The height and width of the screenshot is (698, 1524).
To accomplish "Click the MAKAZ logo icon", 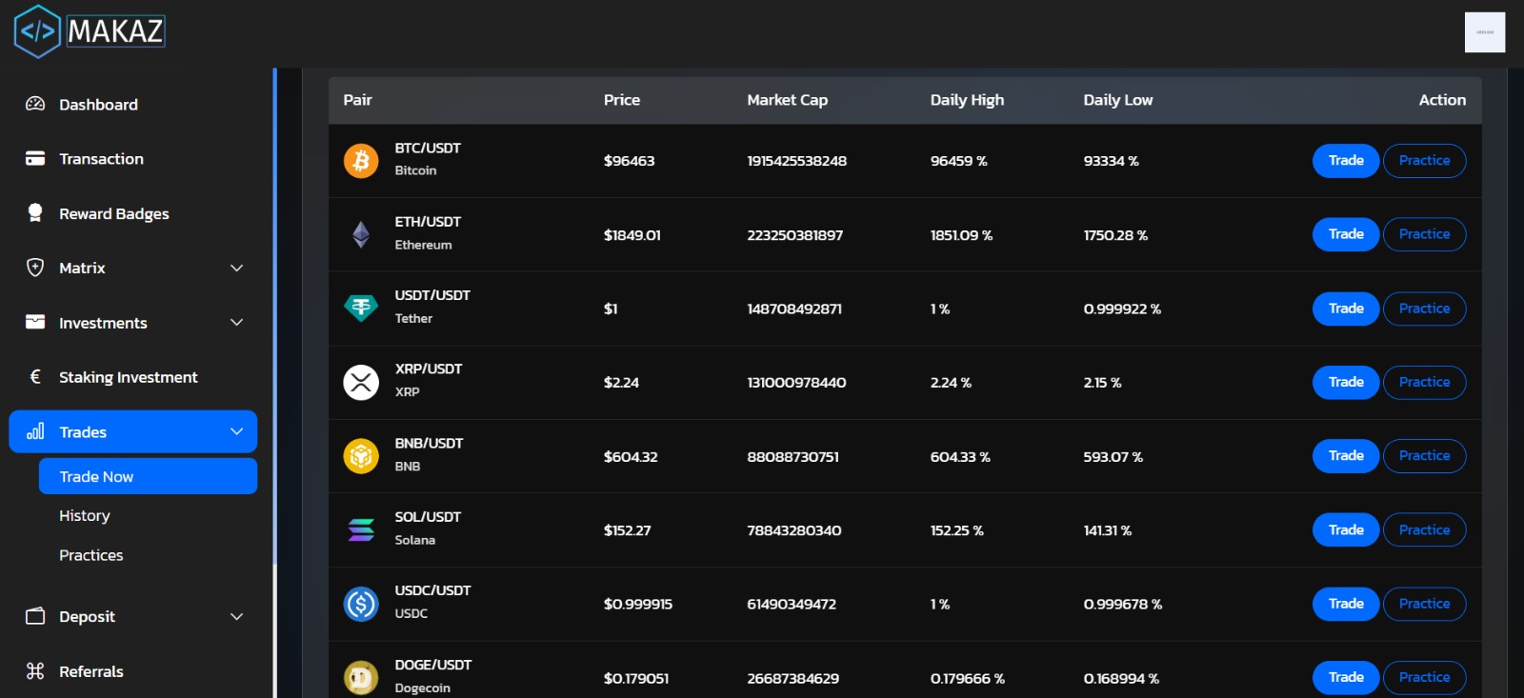I will [38, 31].
